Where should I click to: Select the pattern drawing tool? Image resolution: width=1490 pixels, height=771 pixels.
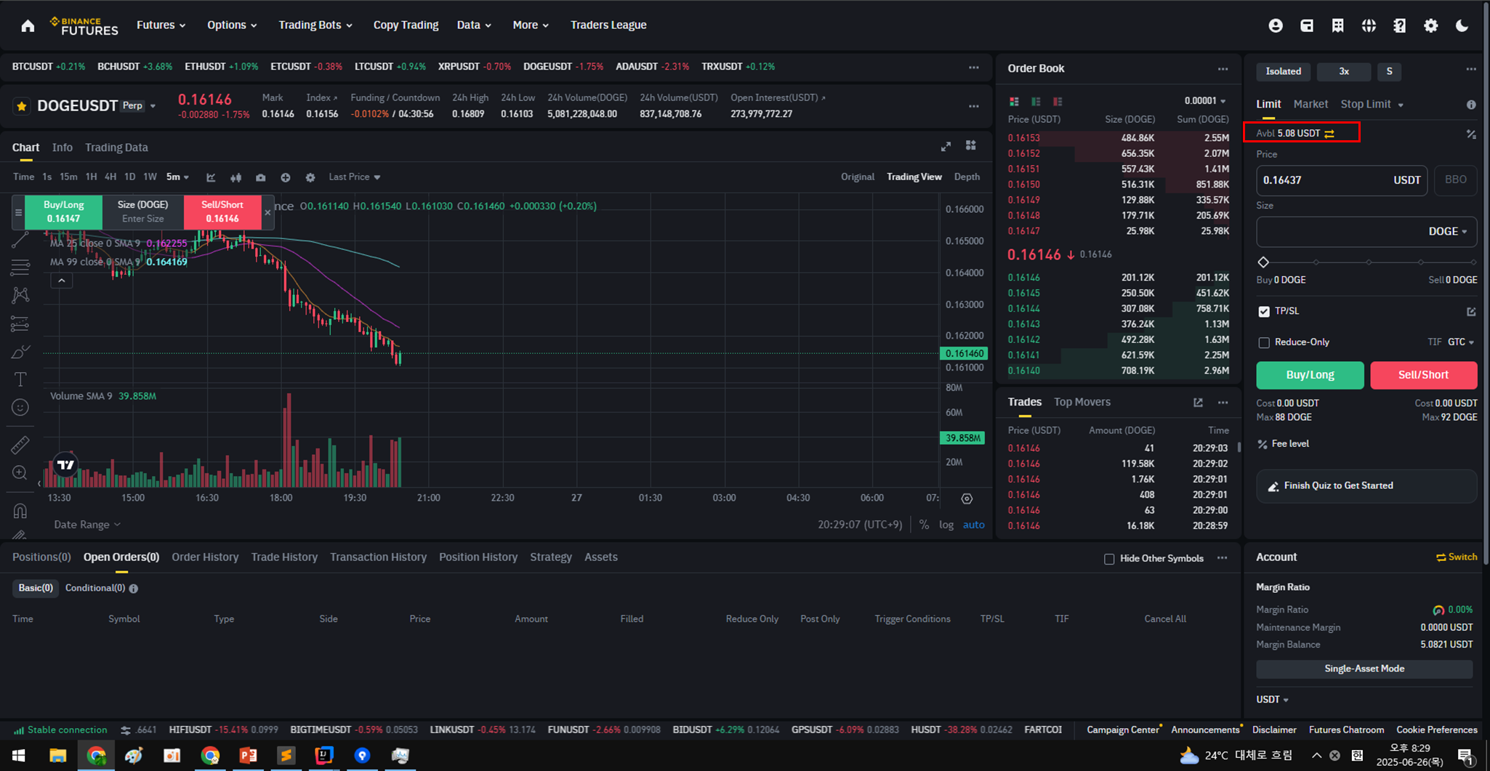[x=20, y=296]
